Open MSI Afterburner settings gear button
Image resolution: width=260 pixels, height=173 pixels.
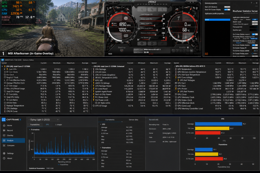142,44
